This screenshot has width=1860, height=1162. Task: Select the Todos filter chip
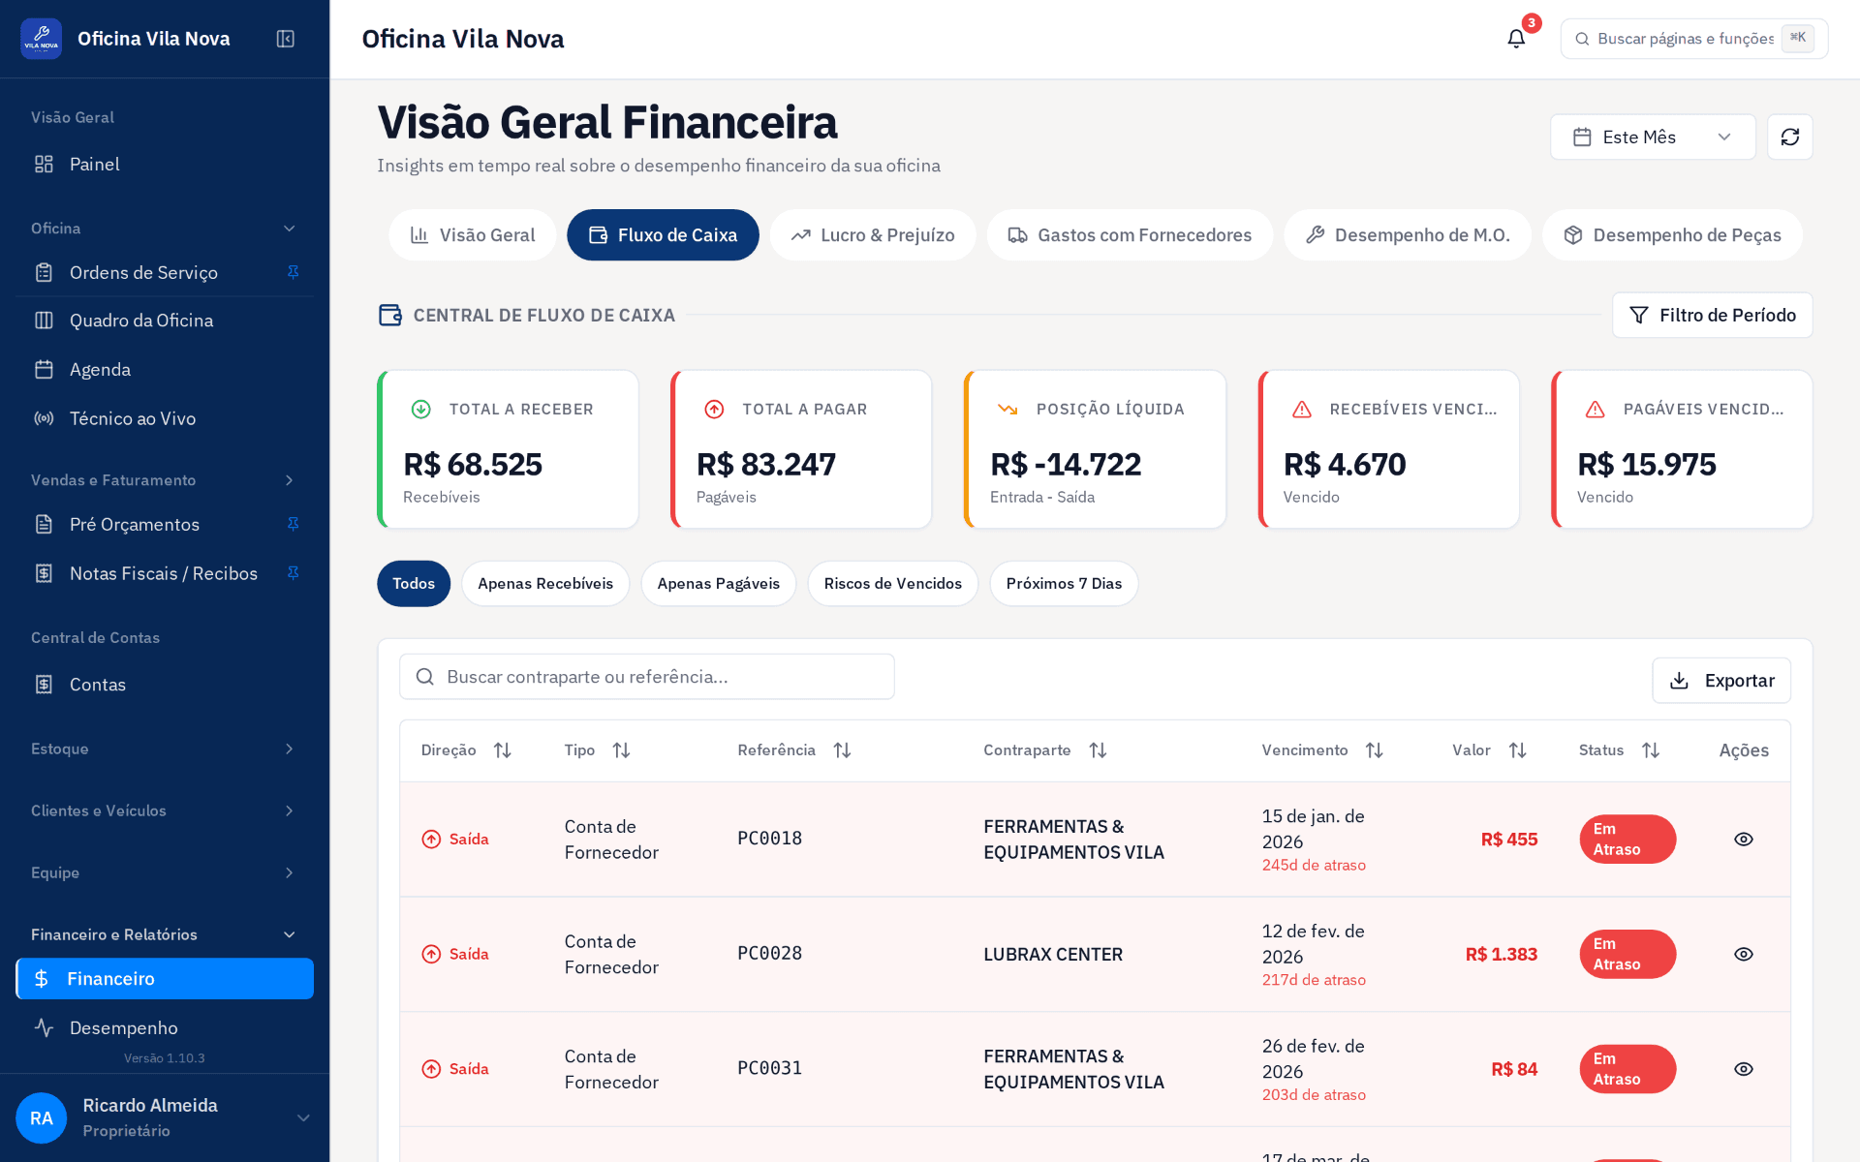point(414,584)
